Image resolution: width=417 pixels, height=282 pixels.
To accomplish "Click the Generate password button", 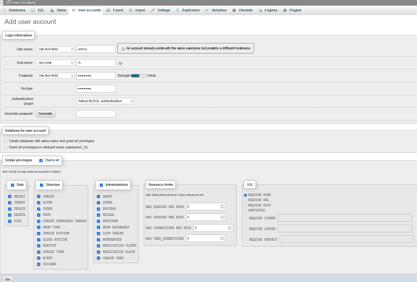I will click(45, 114).
